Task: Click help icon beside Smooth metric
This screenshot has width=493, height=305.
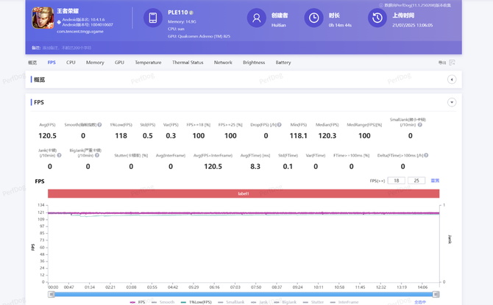Action: coord(100,125)
